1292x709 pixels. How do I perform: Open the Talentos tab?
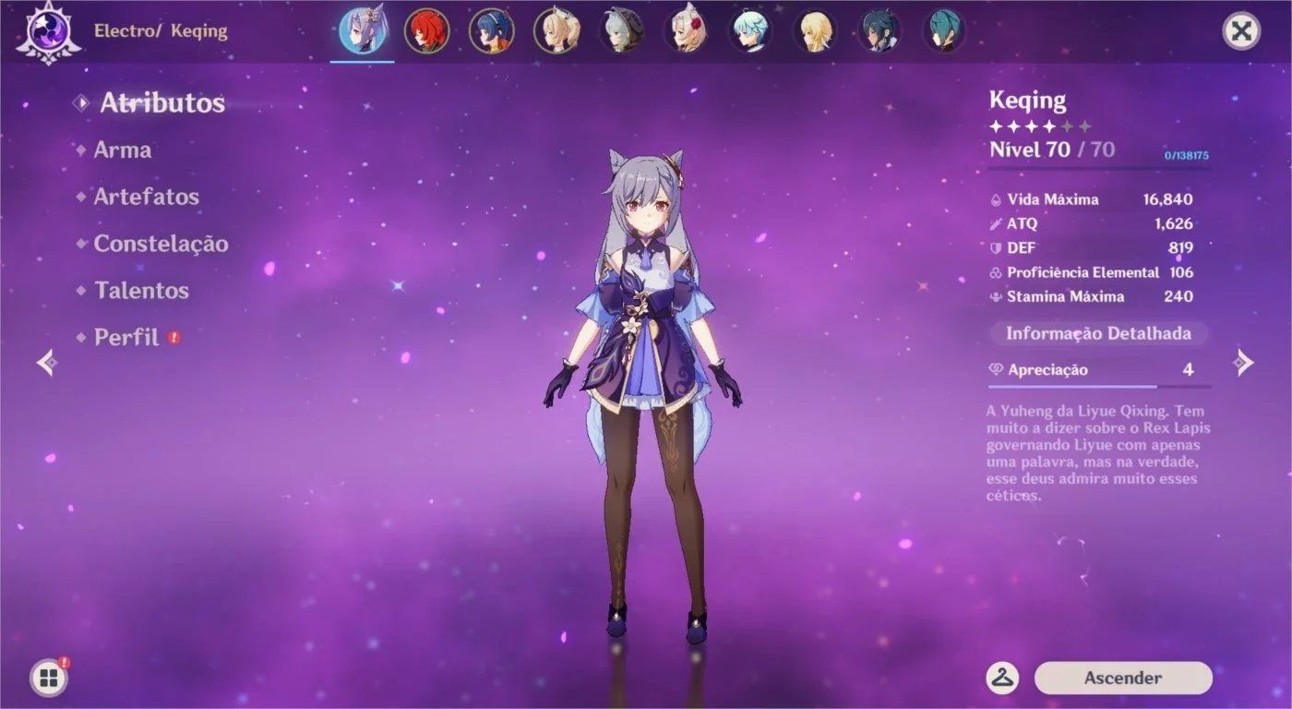(x=141, y=291)
